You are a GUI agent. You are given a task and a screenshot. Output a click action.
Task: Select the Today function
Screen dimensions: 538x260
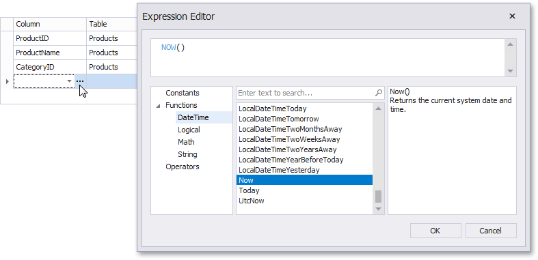click(x=304, y=190)
